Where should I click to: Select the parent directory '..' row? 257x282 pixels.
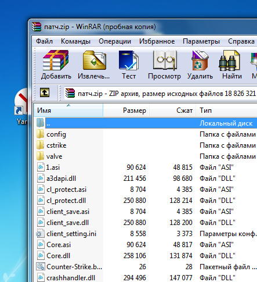(151, 123)
